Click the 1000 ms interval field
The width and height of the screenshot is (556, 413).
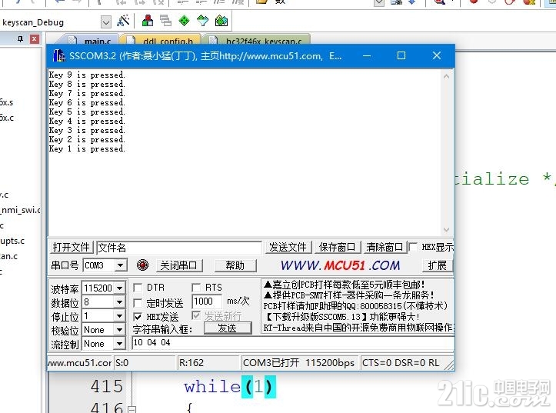(206, 301)
